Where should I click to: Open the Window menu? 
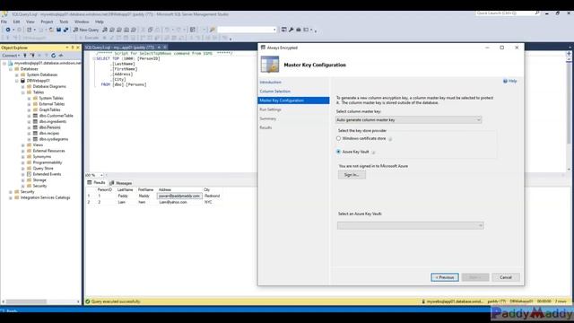tap(82, 22)
